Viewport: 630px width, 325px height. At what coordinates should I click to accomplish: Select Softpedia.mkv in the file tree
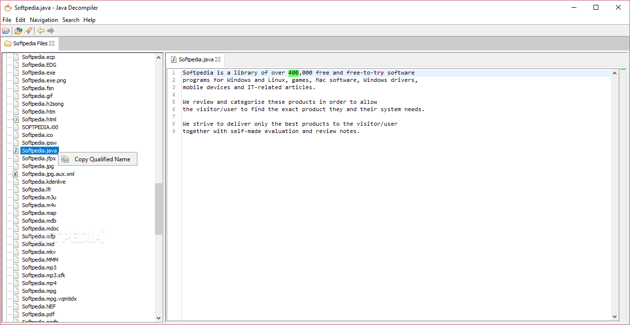(x=39, y=252)
